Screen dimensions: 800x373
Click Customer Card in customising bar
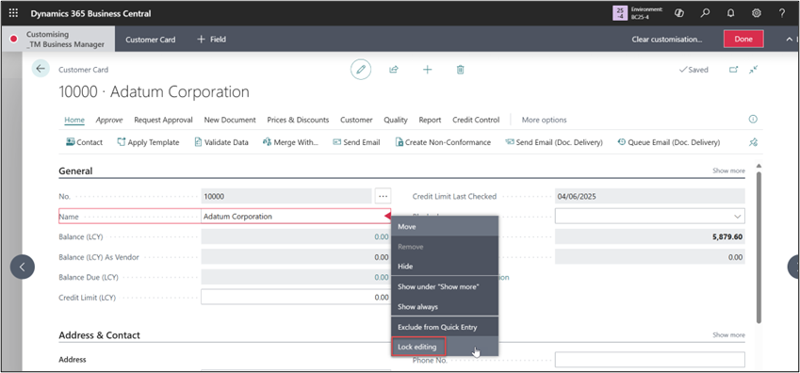tap(151, 40)
